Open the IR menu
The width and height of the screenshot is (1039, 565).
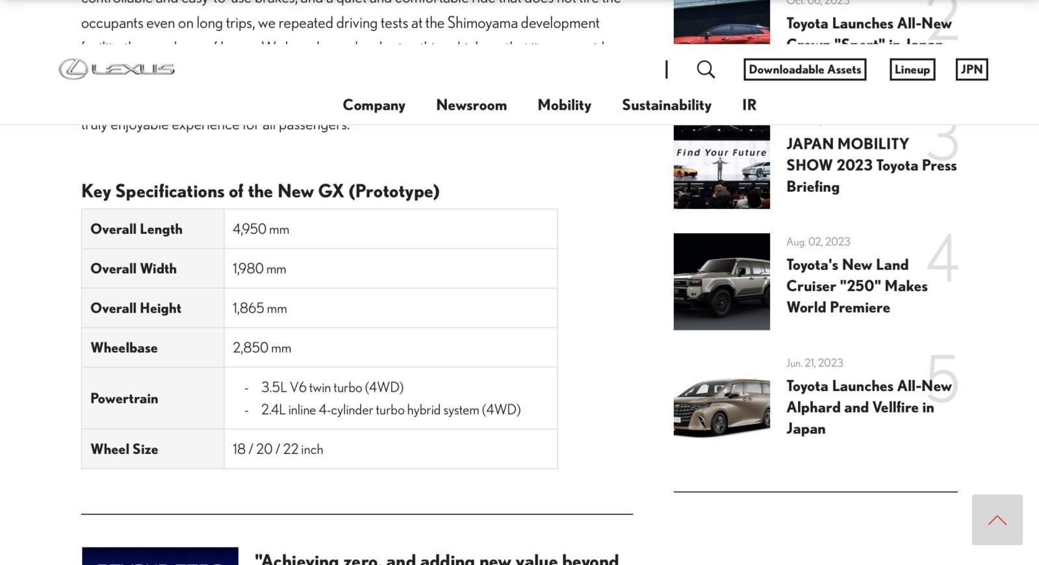coord(749,105)
